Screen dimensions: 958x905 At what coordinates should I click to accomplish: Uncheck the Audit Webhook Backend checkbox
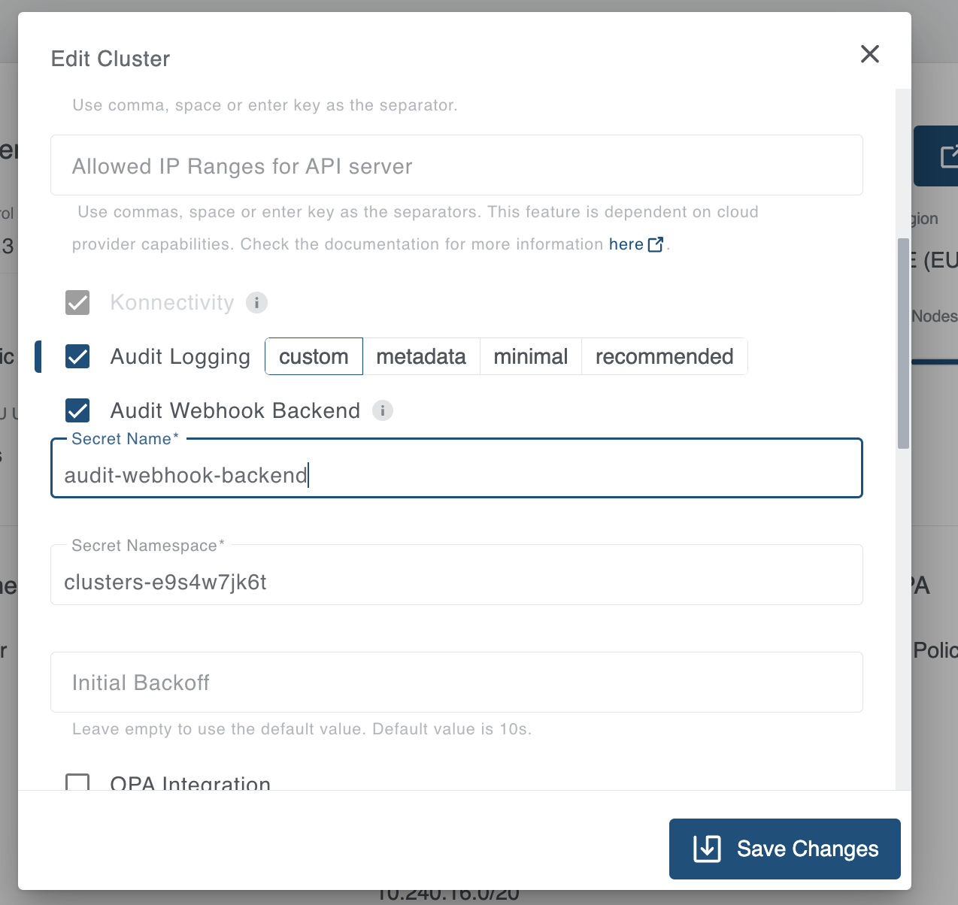point(77,410)
